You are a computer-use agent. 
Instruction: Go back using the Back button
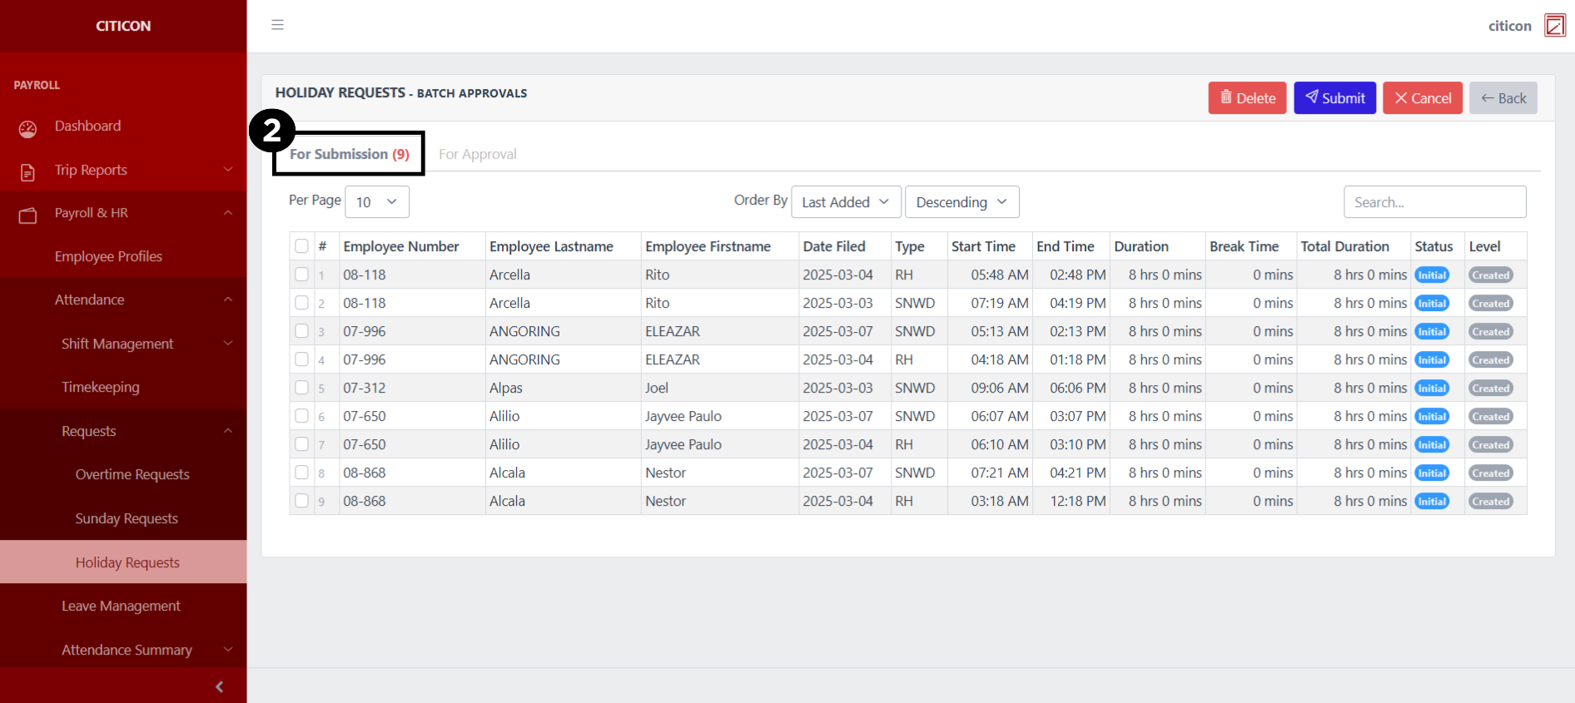point(1503,98)
